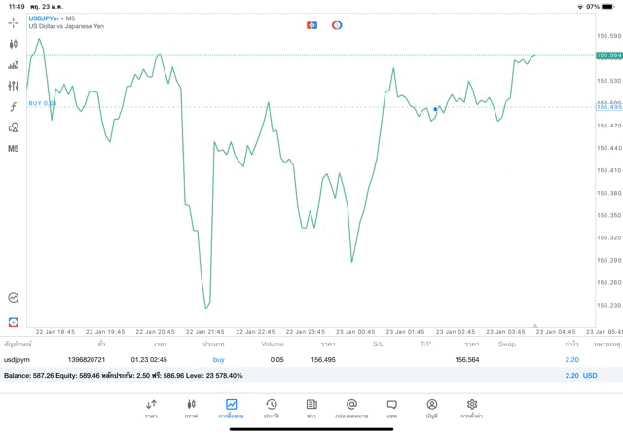
Task: Open the indicators chart icon
Action: tap(14, 64)
